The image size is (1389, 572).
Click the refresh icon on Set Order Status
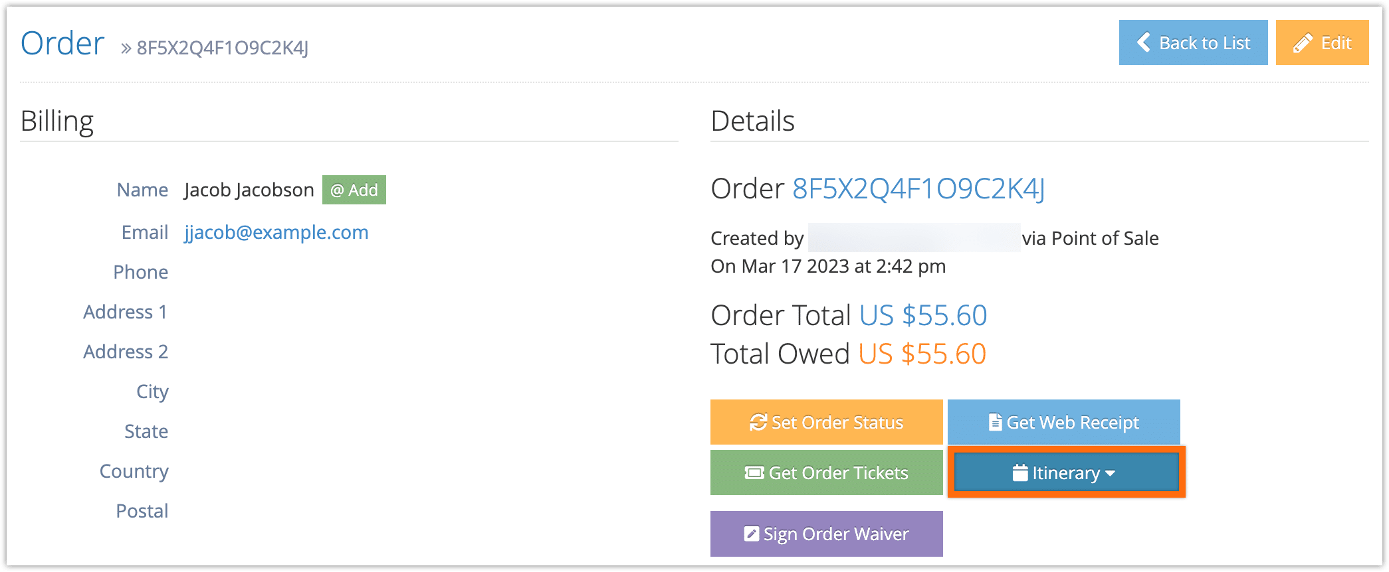tap(758, 422)
